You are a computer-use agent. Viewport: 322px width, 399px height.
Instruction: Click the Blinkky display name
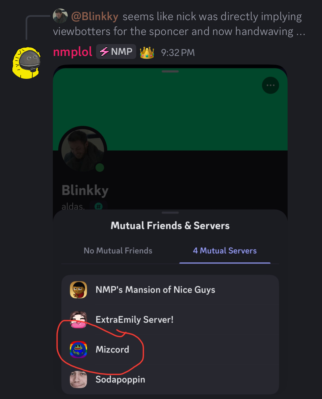pos(85,190)
